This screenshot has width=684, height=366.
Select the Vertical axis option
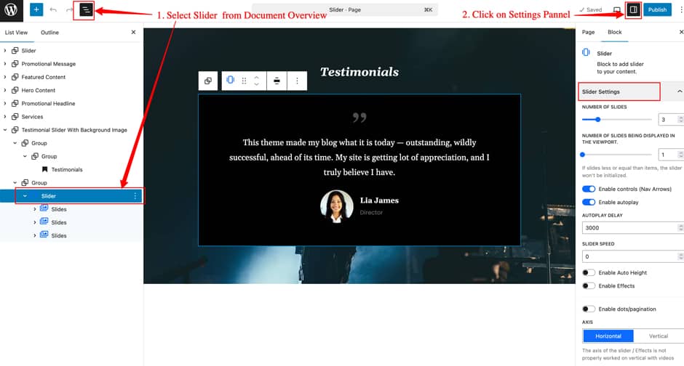658,336
